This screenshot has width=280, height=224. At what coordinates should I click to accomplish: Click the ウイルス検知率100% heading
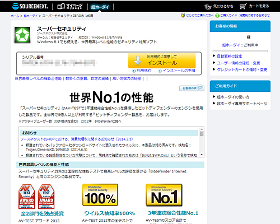110,213
